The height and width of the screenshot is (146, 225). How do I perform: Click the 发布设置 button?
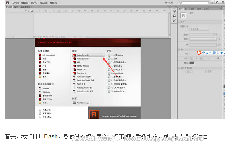point(199,30)
